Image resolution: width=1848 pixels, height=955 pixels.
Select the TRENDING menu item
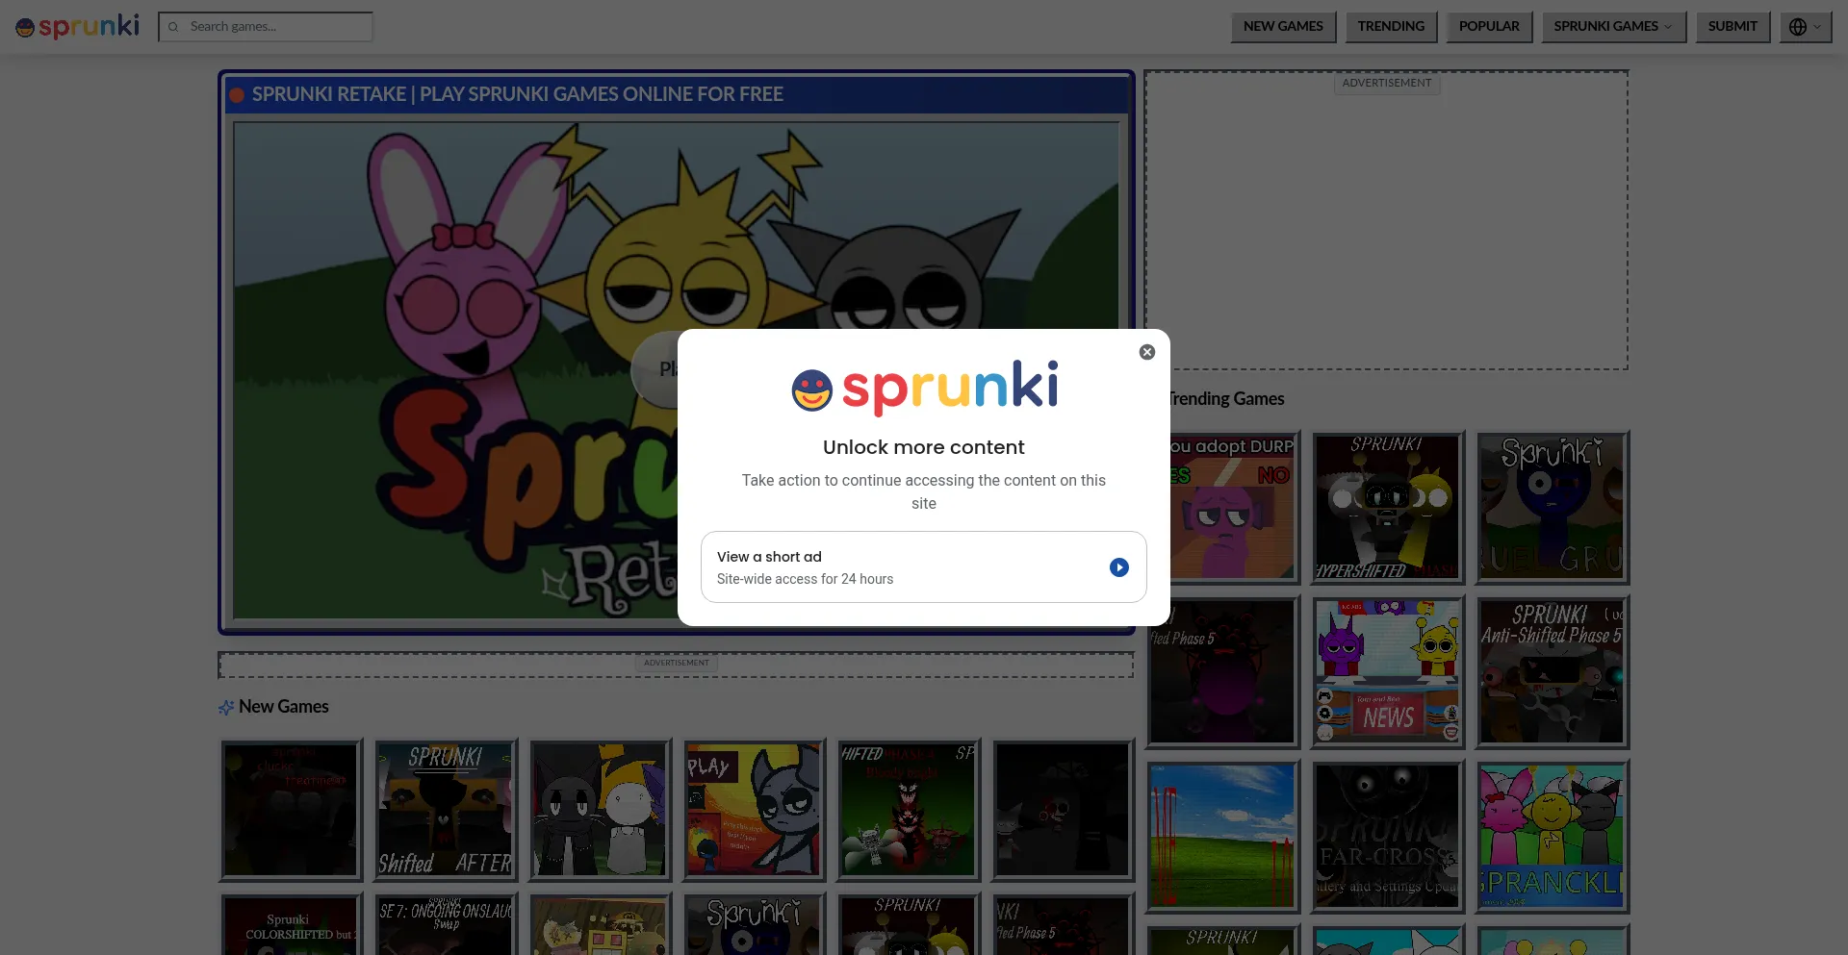tap(1392, 27)
